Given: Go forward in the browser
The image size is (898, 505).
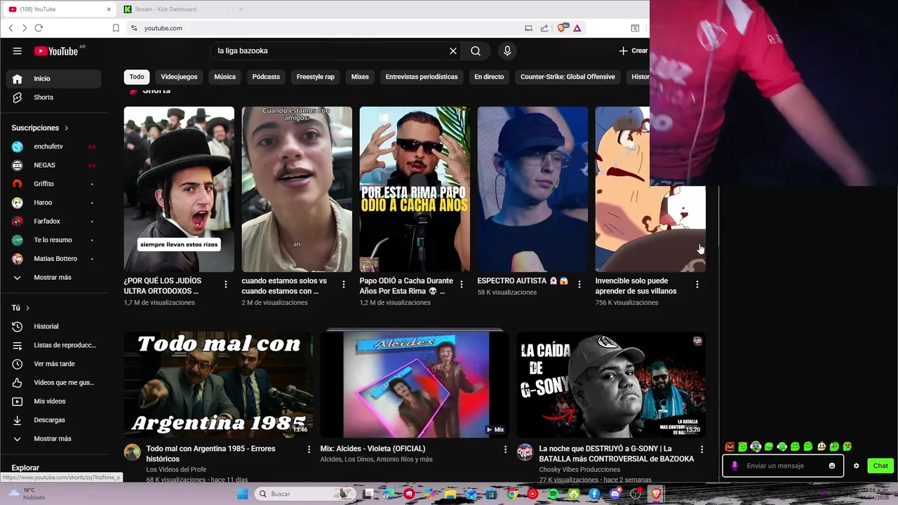Looking at the screenshot, I should 25,28.
